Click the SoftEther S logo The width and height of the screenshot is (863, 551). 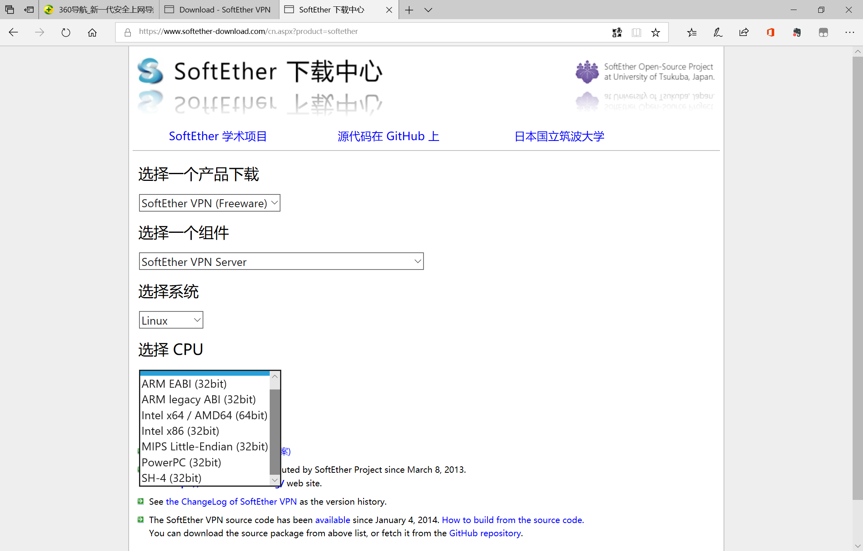click(150, 71)
